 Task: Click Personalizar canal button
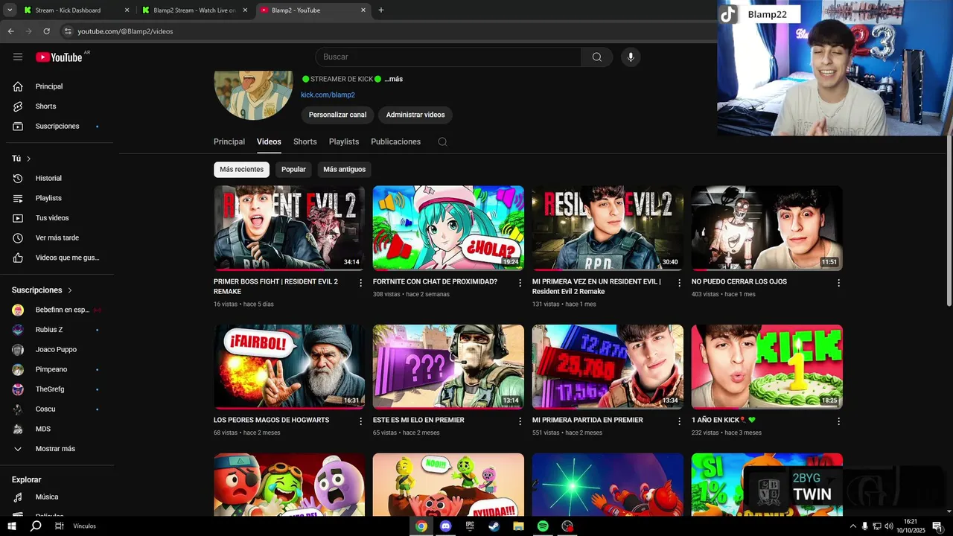tap(338, 115)
